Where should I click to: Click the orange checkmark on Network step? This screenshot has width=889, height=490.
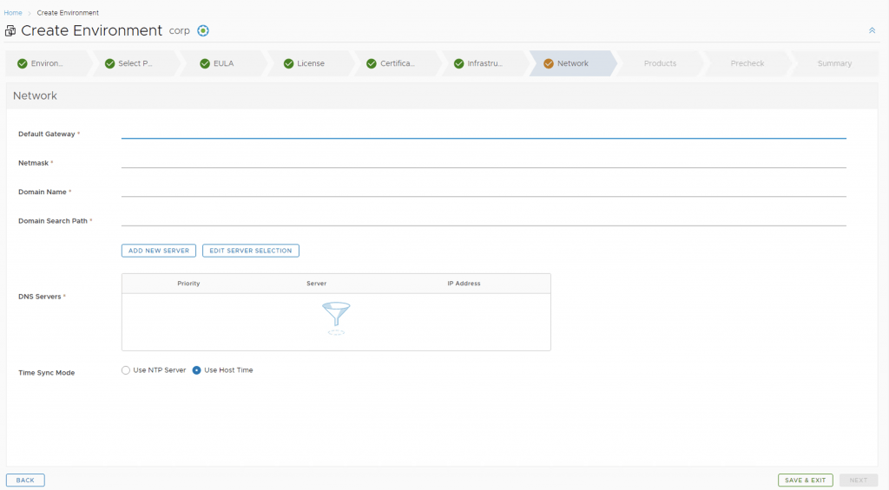pyautogui.click(x=548, y=63)
